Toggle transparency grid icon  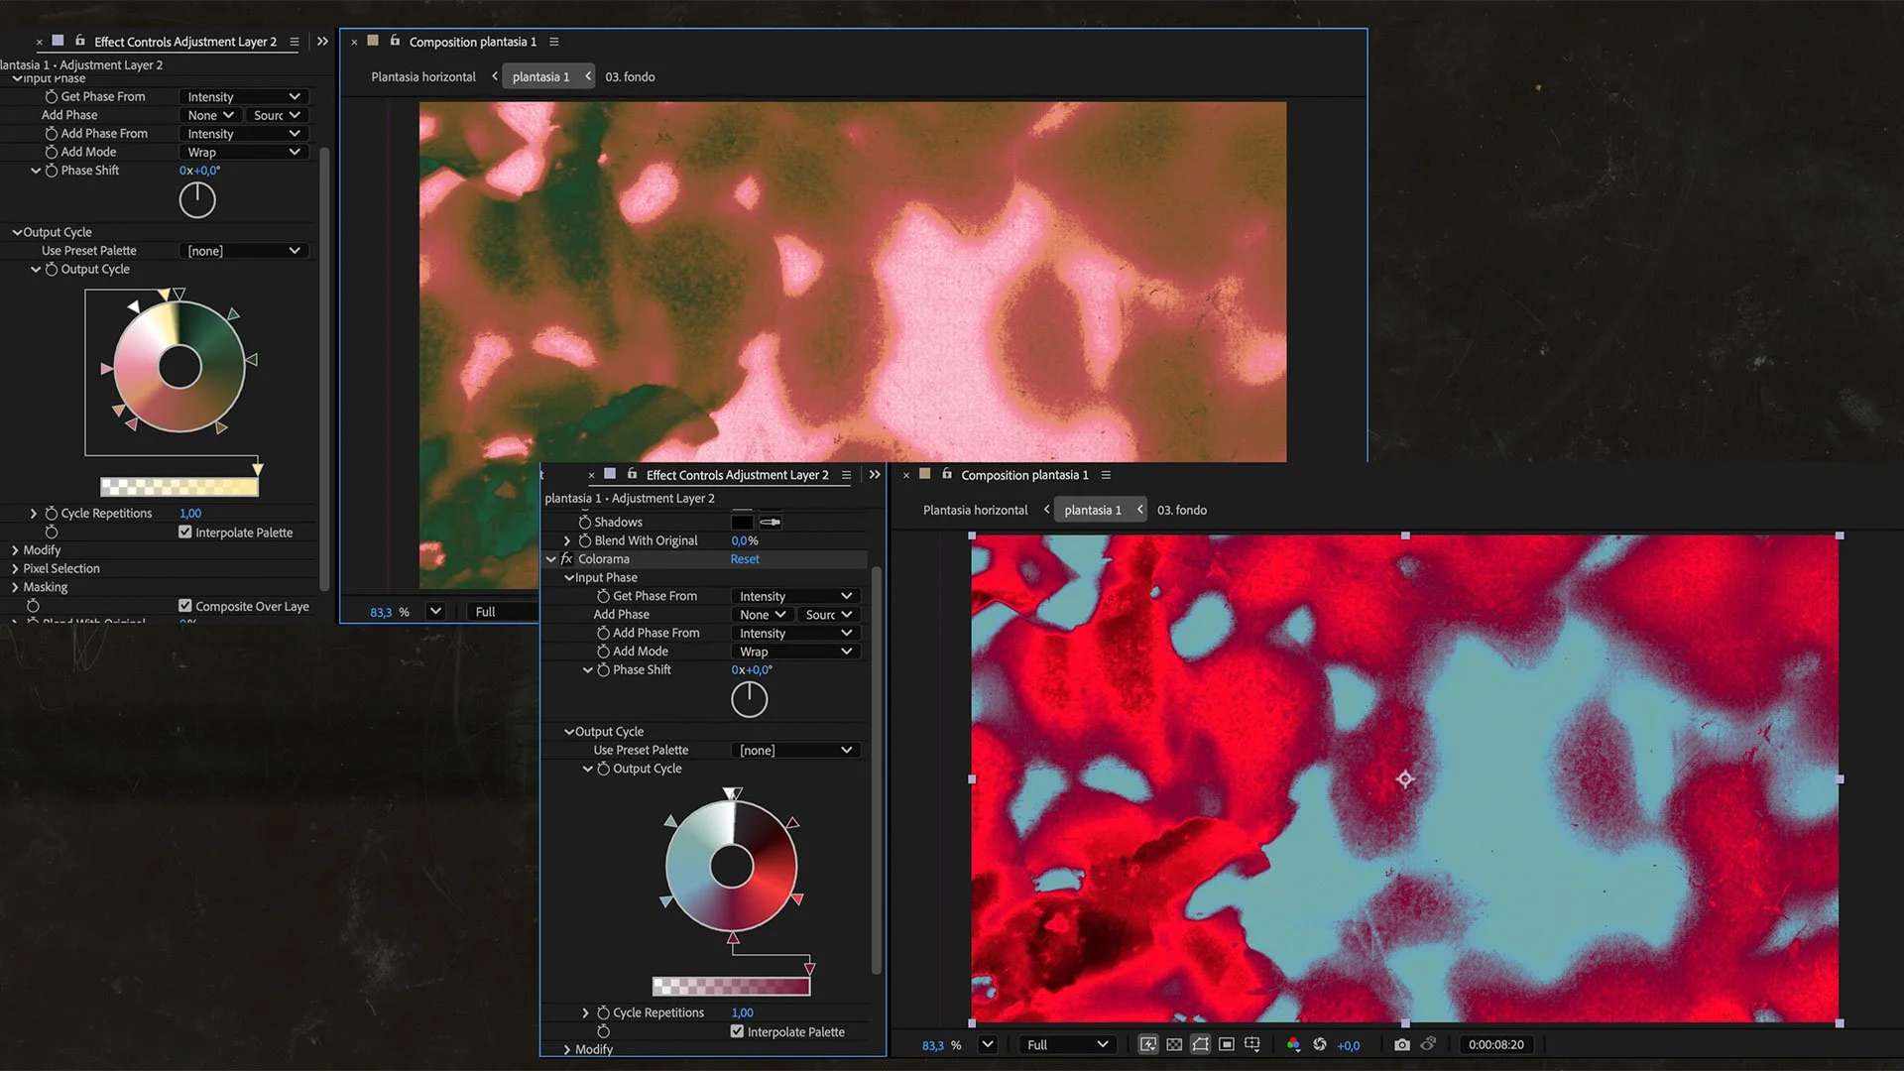[x=1174, y=1044]
